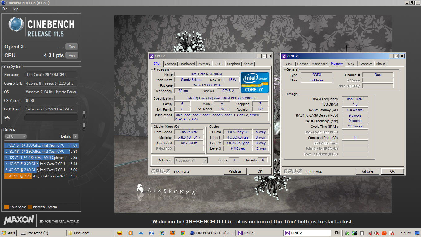Switch to CINEBENCH R11.5 taskbar button
The image size is (421, 237).
pos(212,233)
